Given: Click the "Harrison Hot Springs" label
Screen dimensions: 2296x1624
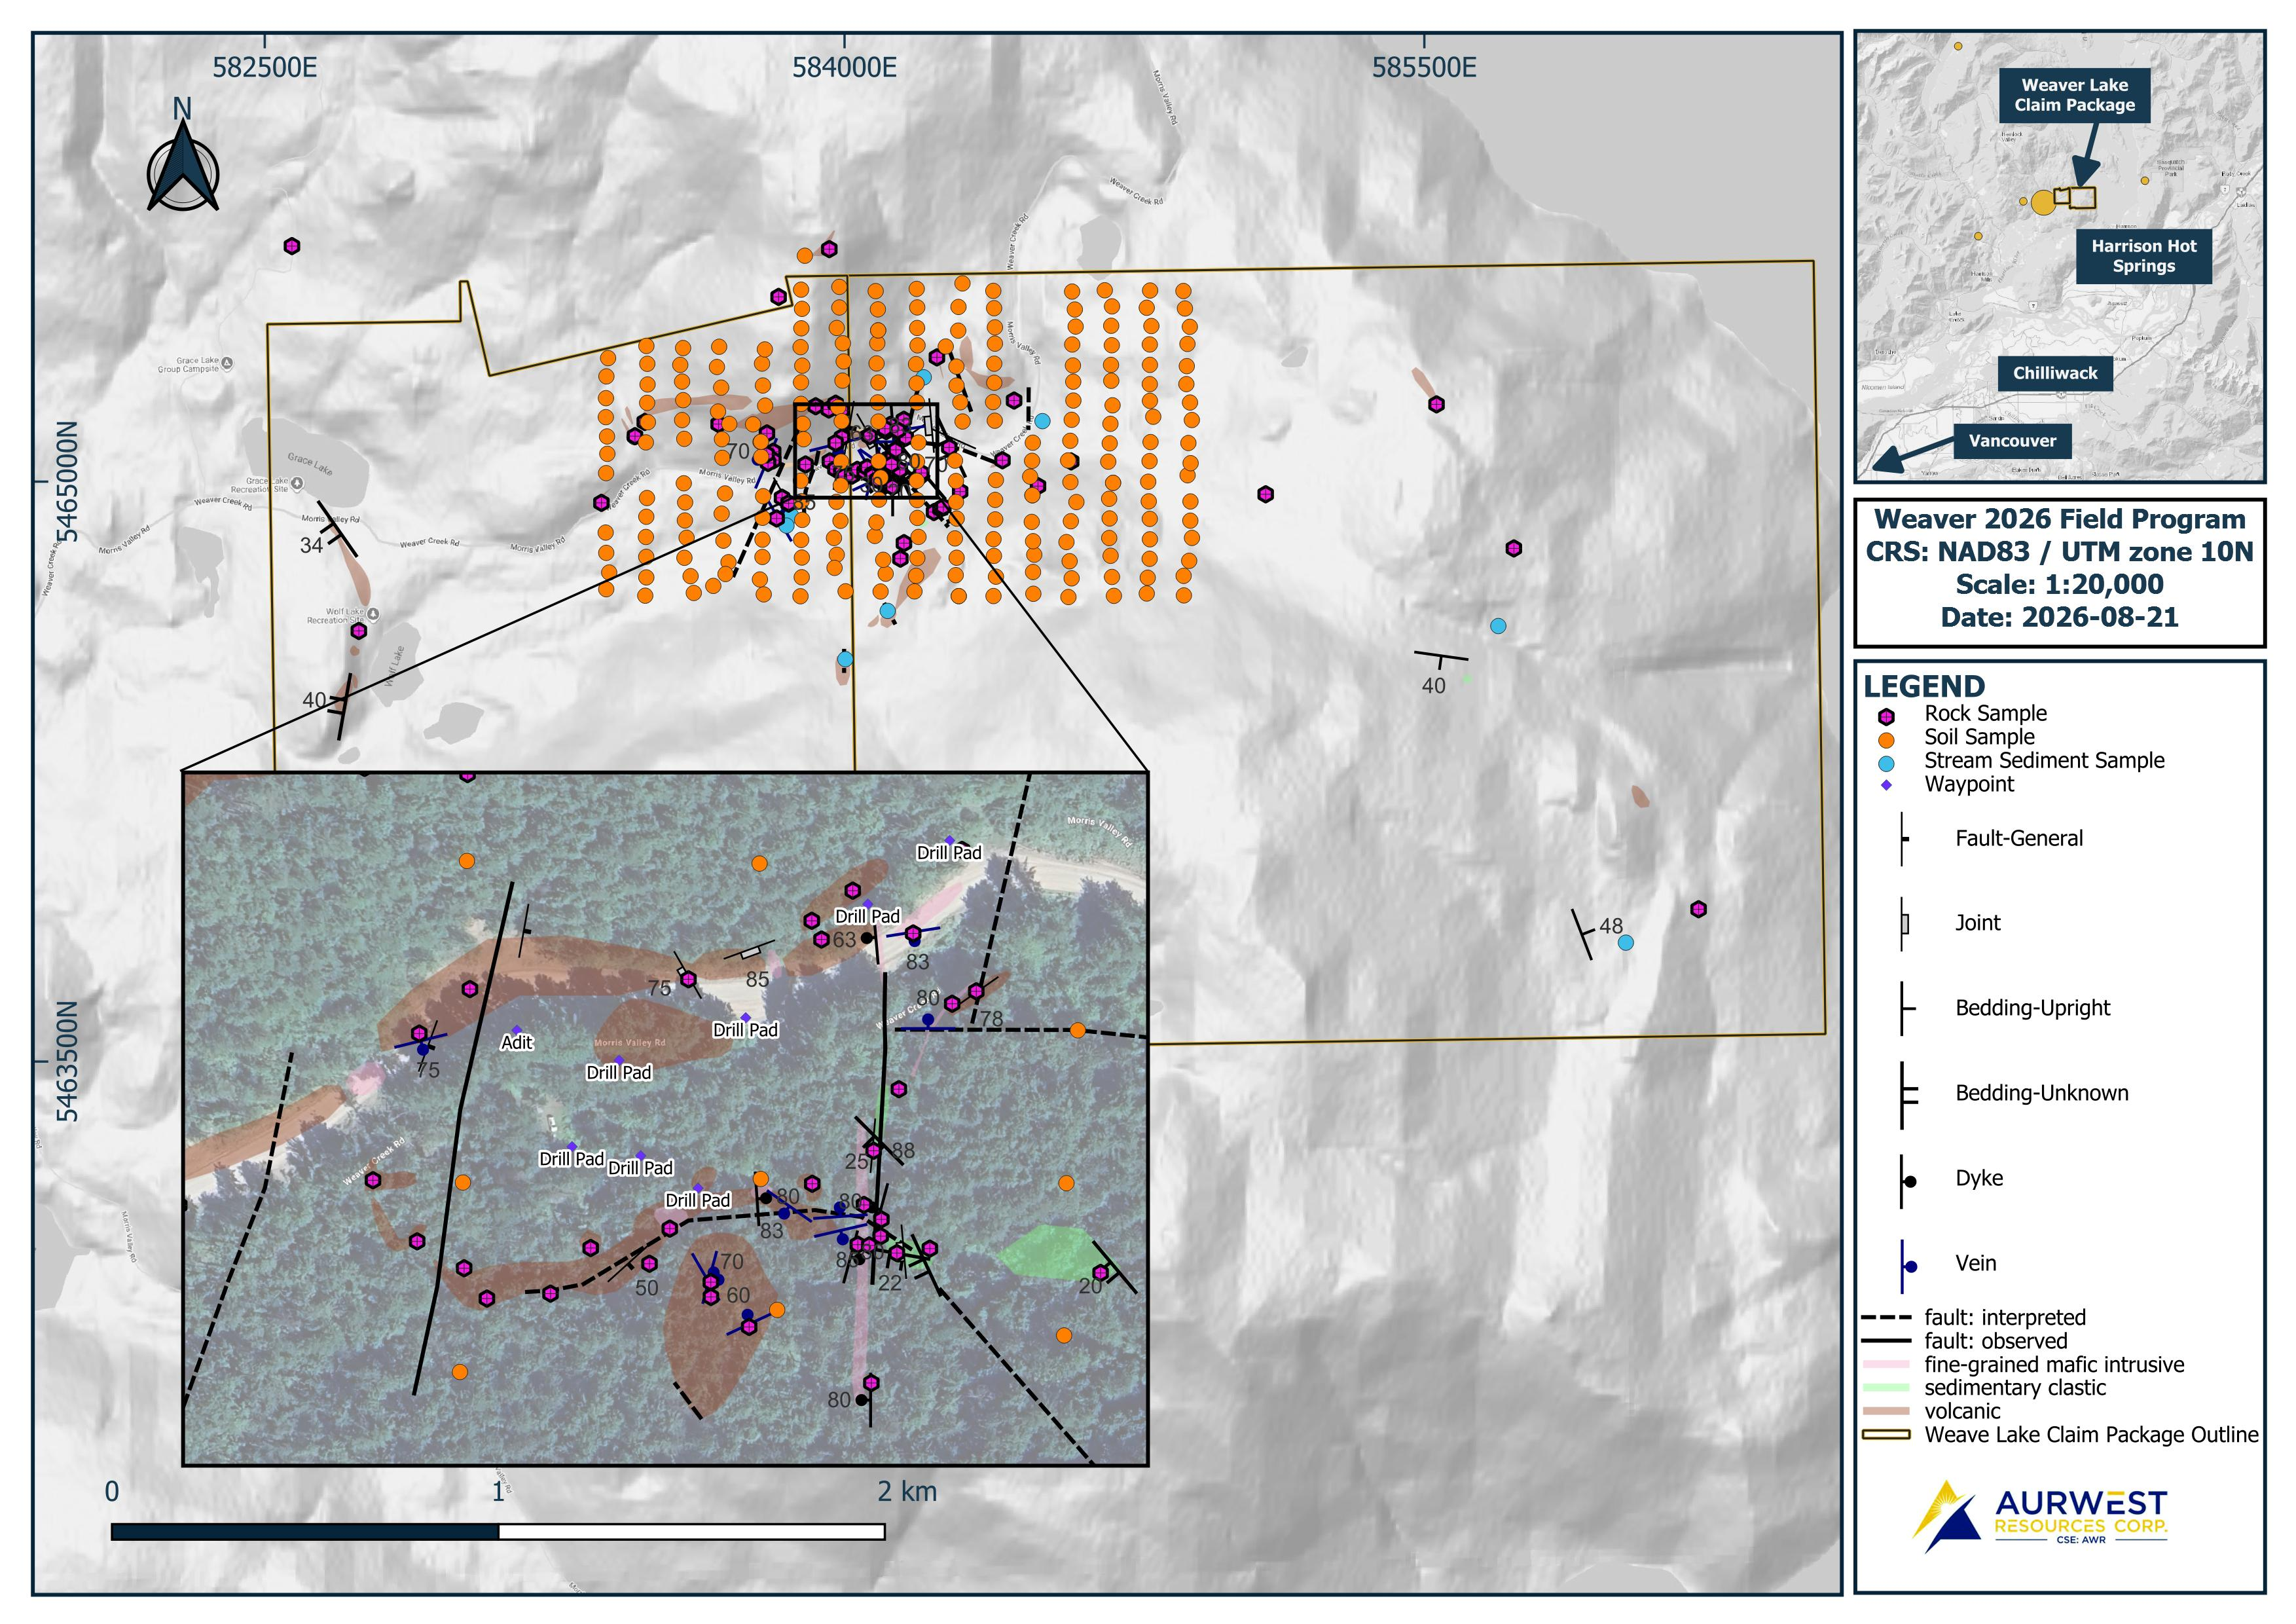Looking at the screenshot, I should click(x=2143, y=256).
